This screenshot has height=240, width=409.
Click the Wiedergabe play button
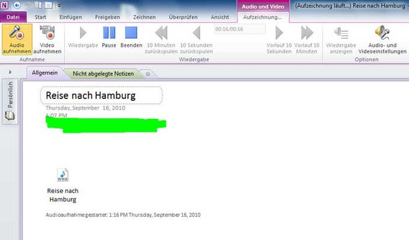point(83,37)
